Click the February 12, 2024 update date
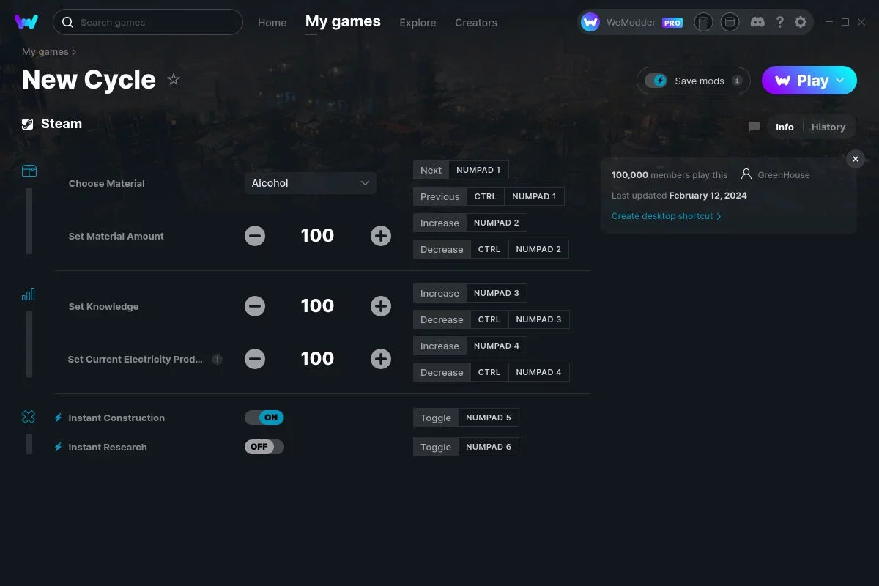Viewport: 879px width, 586px height. [x=708, y=196]
